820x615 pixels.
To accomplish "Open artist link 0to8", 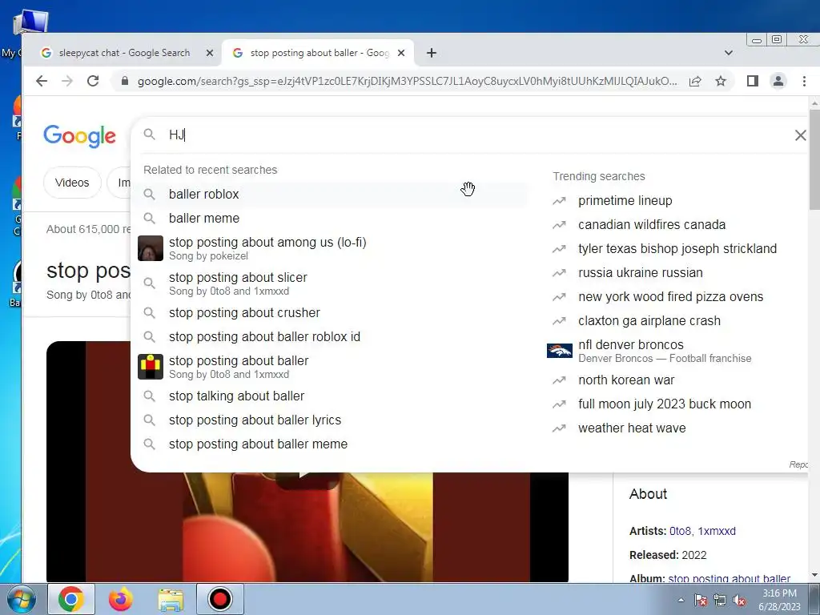I will coord(679,531).
